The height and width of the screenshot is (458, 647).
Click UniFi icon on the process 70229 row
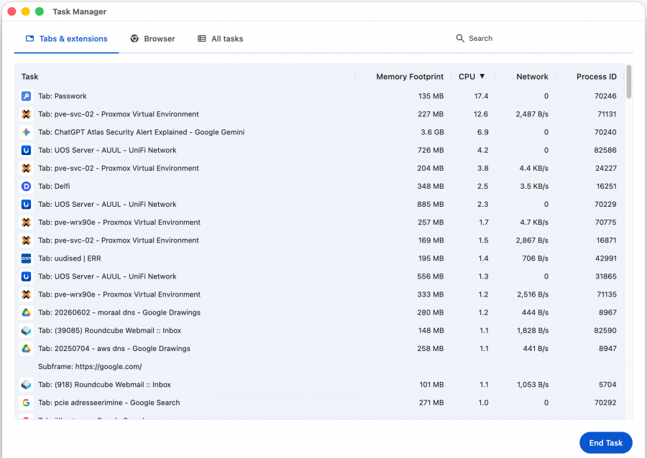click(x=26, y=205)
